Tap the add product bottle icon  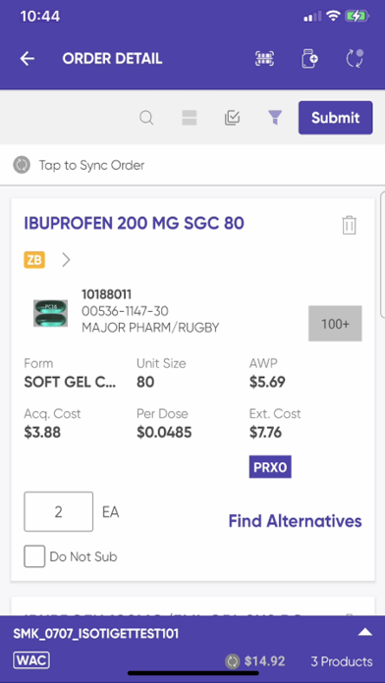tap(309, 58)
